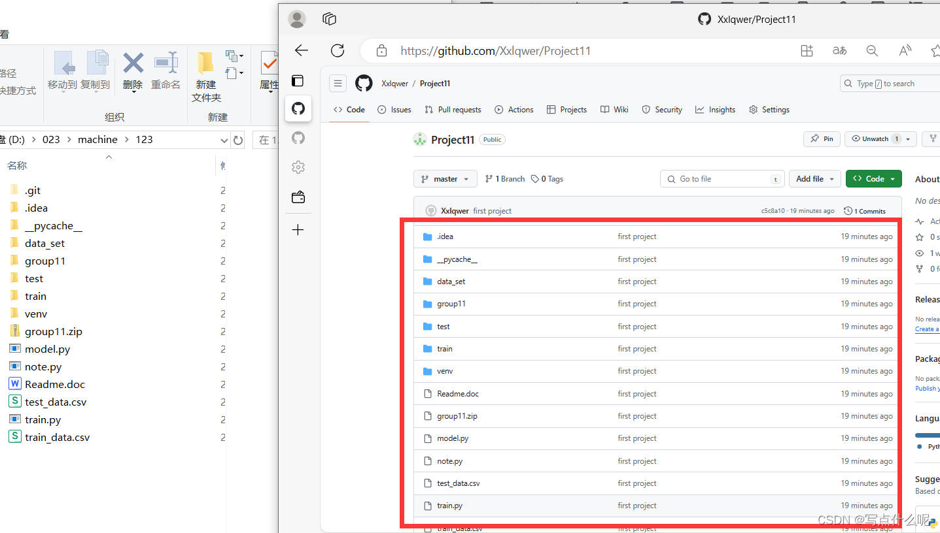Viewport: 940px width, 533px height.
Task: Click the Pin repository button
Action: click(x=822, y=138)
